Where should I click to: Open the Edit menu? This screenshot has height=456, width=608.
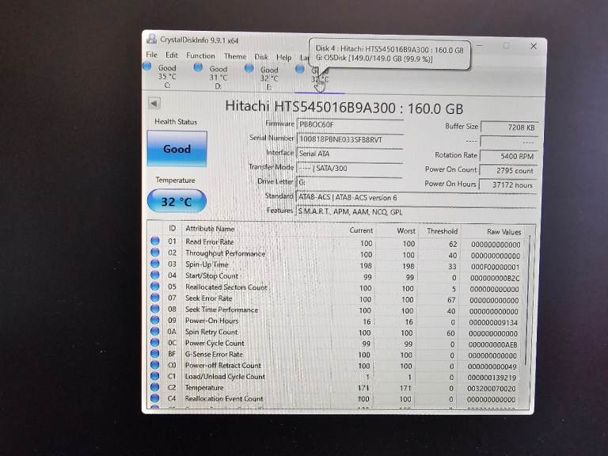coord(171,55)
